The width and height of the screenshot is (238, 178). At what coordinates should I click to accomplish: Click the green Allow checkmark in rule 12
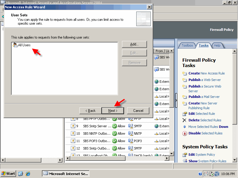[x=115, y=148]
